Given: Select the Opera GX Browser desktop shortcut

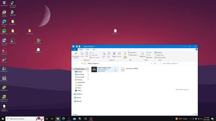Looking at the screenshot, I should [x=4, y=51].
